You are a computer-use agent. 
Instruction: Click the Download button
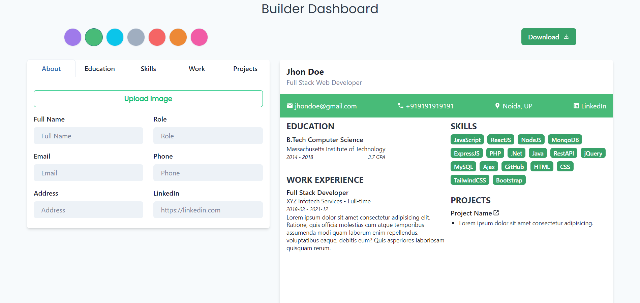pos(548,37)
